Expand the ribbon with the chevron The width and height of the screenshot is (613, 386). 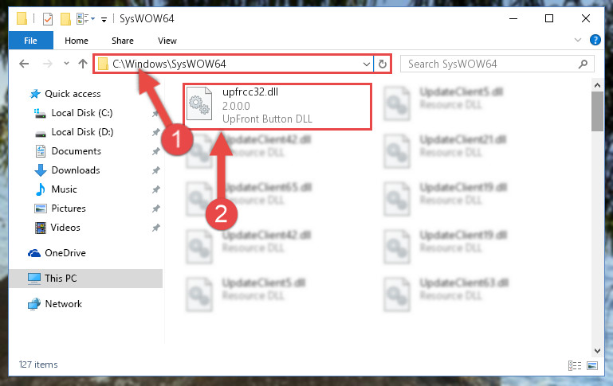click(578, 40)
